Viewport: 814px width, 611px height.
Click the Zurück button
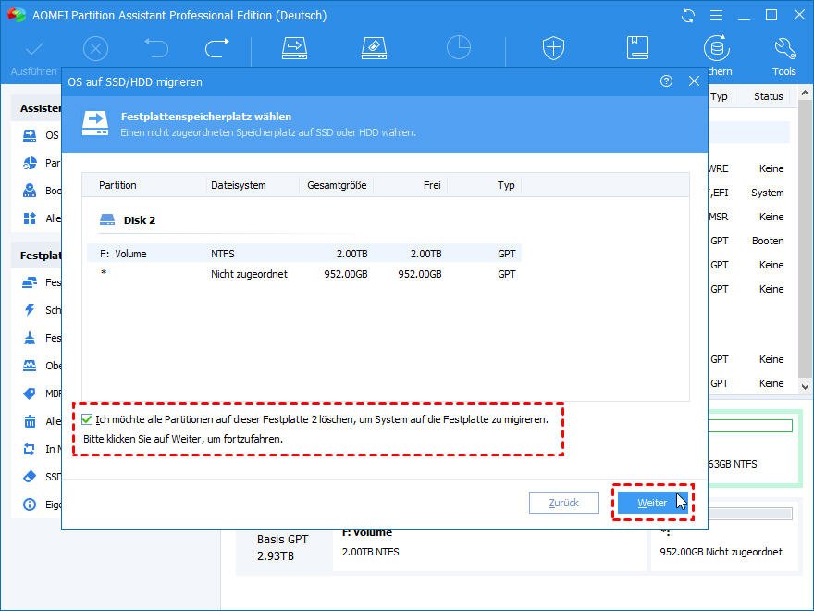(x=563, y=503)
